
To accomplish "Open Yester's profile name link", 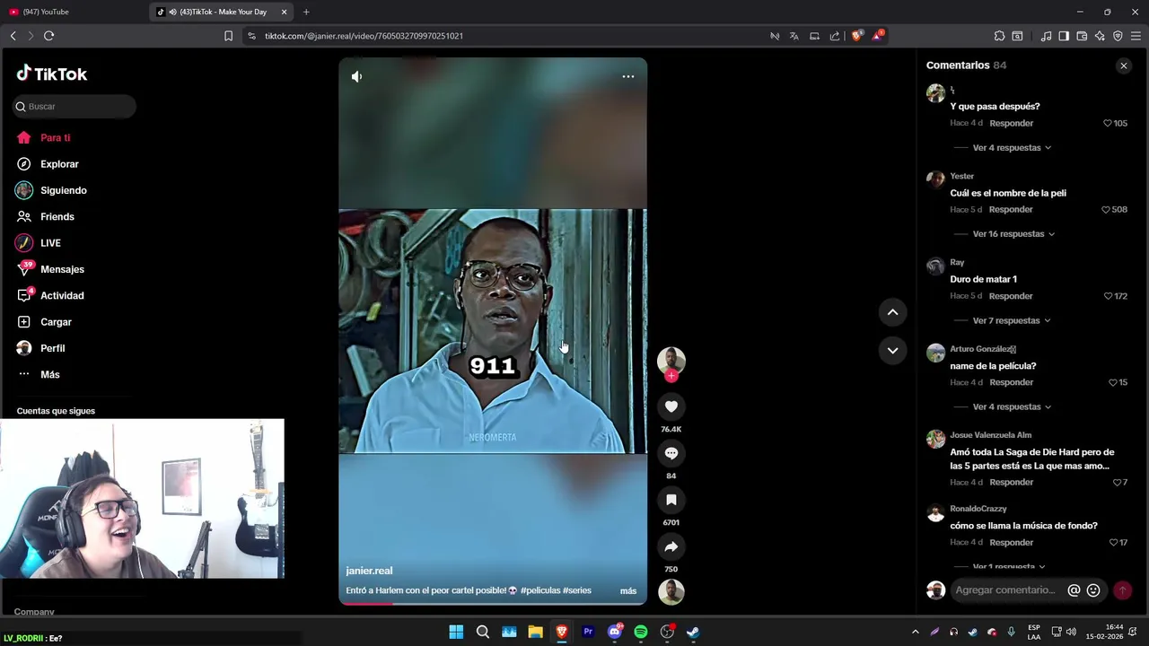I will click(x=961, y=176).
